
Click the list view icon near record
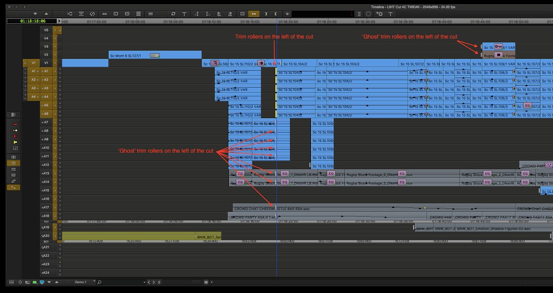pos(359,14)
